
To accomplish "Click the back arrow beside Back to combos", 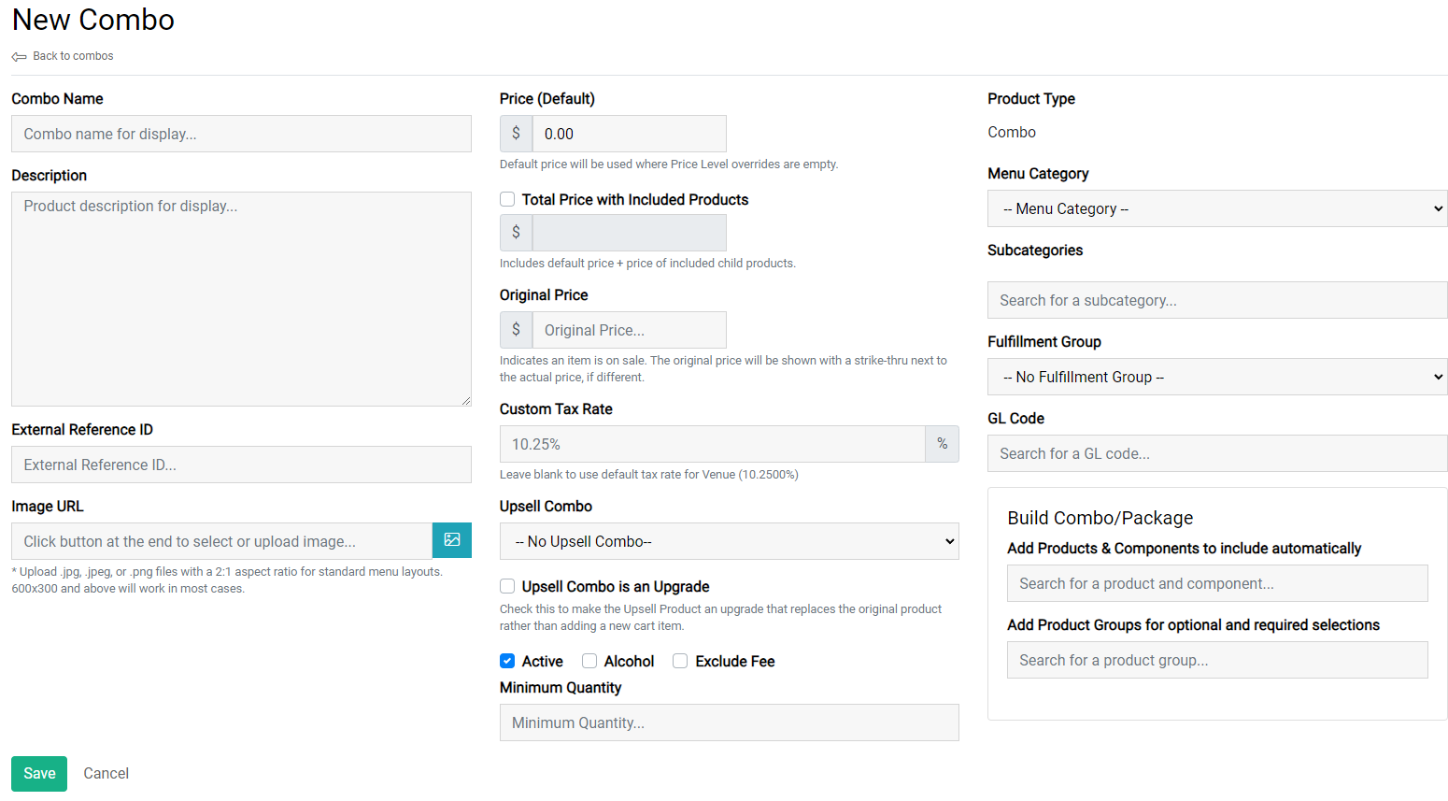I will (x=18, y=56).
